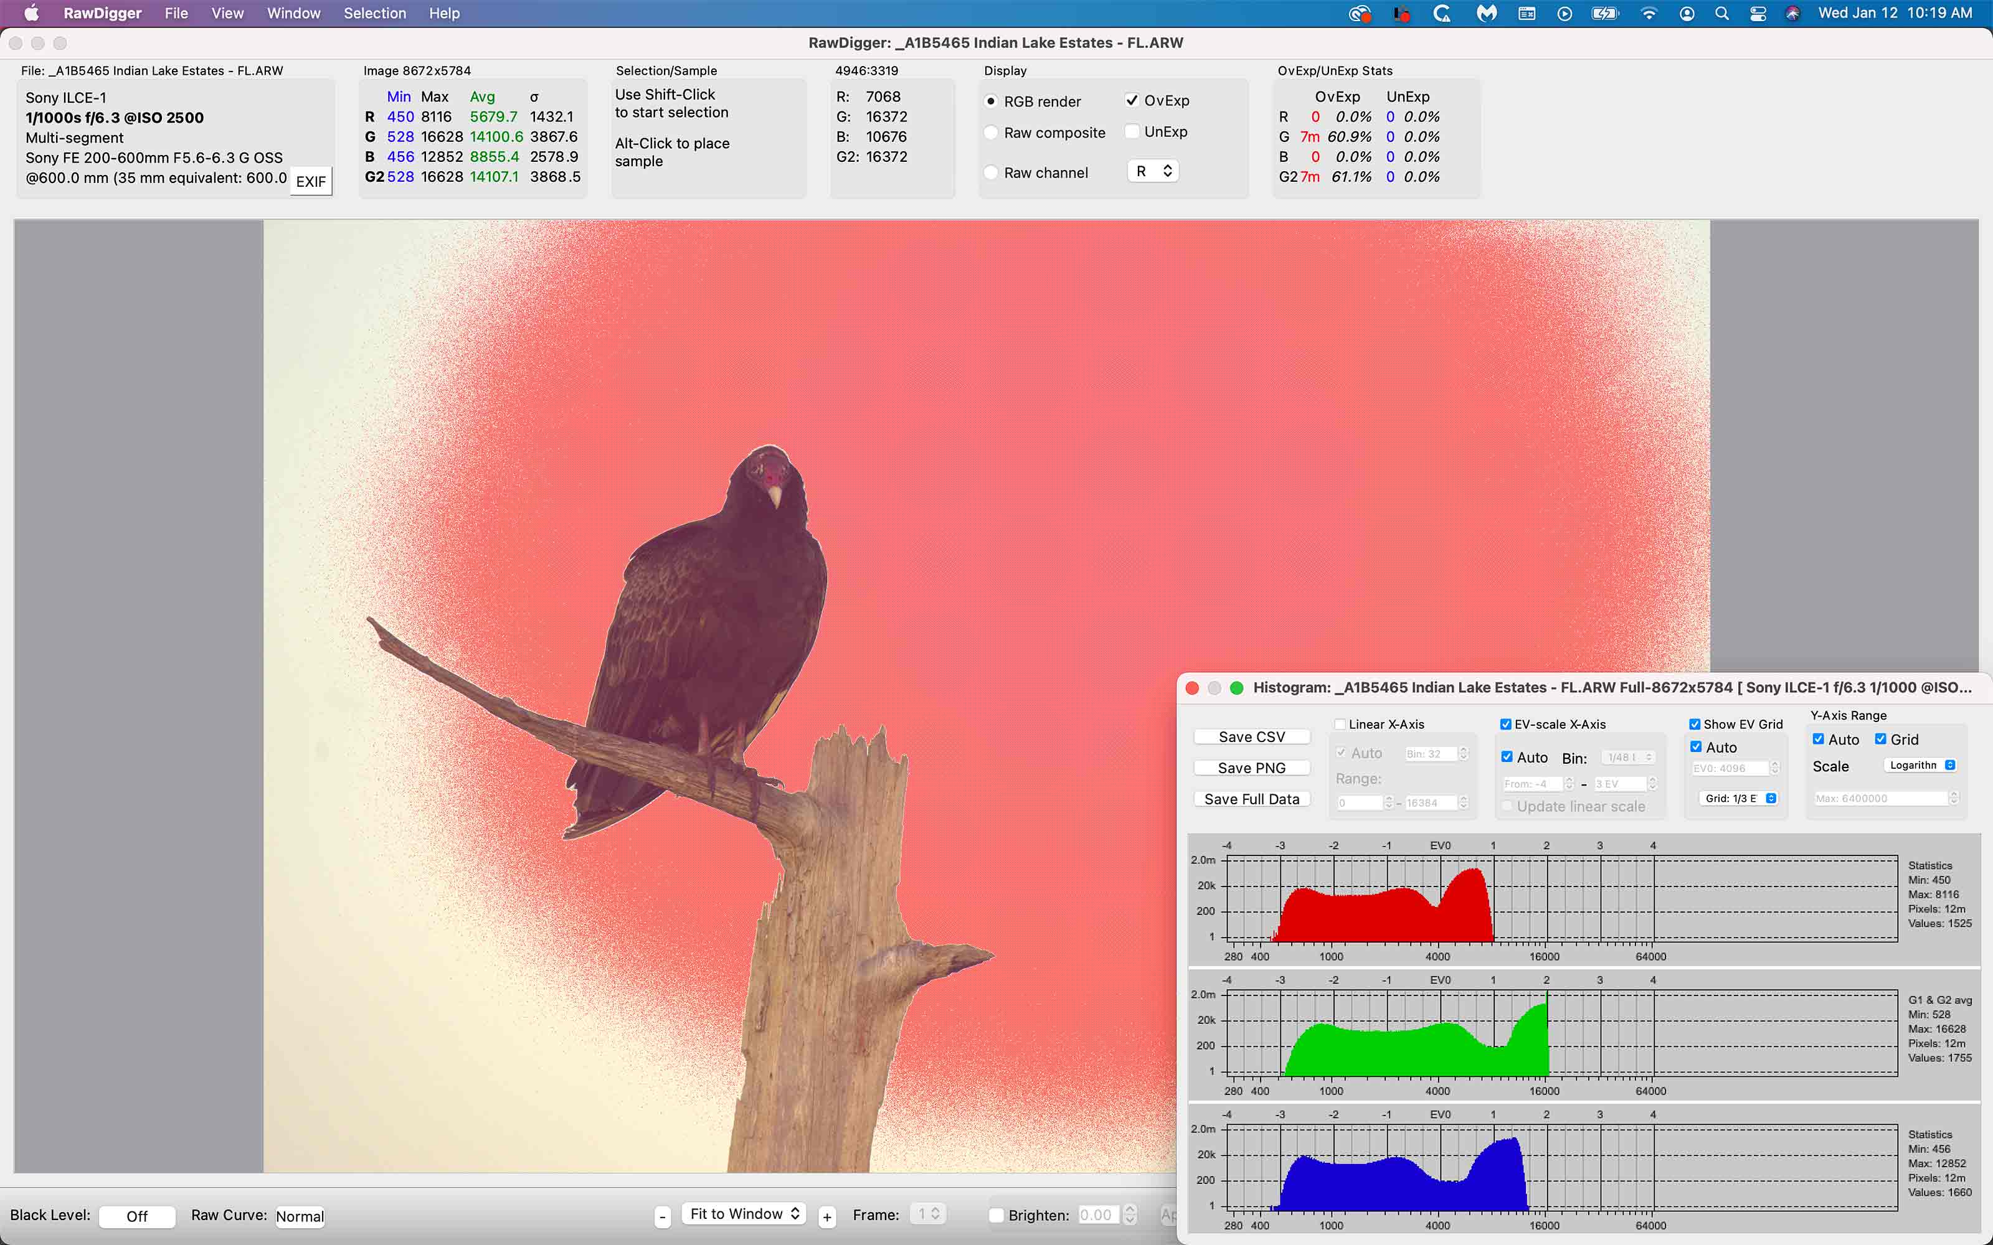Open the raw channel R selector dropdown
This screenshot has height=1245, width=1993.
(1153, 171)
